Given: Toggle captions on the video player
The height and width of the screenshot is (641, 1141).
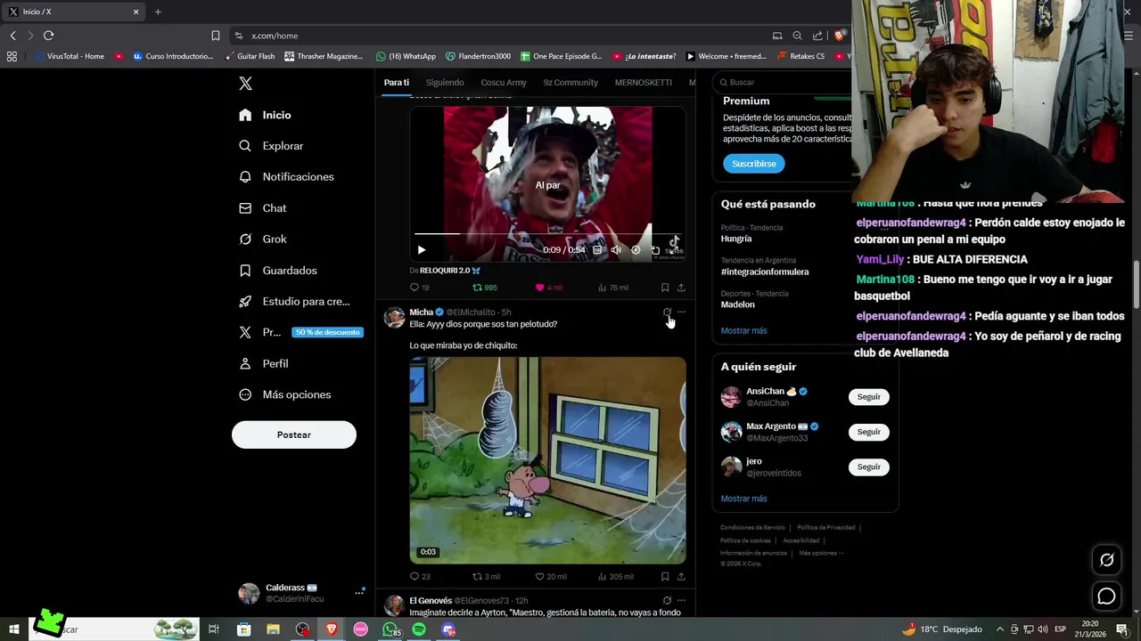Looking at the screenshot, I should point(597,250).
